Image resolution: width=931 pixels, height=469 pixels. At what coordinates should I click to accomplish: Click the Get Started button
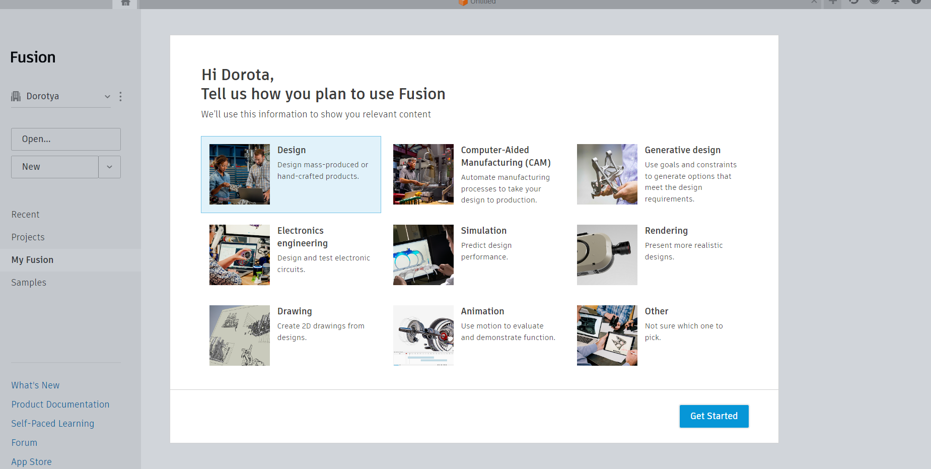(x=714, y=416)
